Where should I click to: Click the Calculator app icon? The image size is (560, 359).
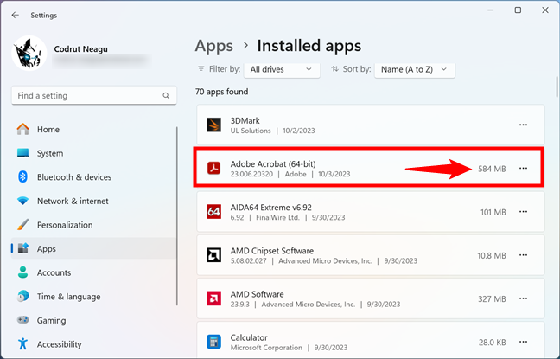213,342
